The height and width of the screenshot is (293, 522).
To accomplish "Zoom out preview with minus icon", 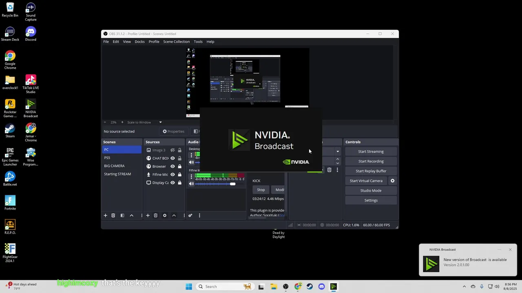I will coord(105,122).
